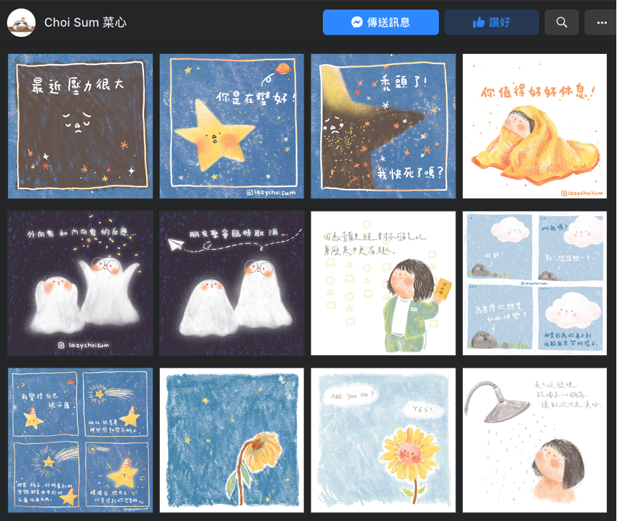
Task: Open the three-dot more options menu
Action: 601,23
